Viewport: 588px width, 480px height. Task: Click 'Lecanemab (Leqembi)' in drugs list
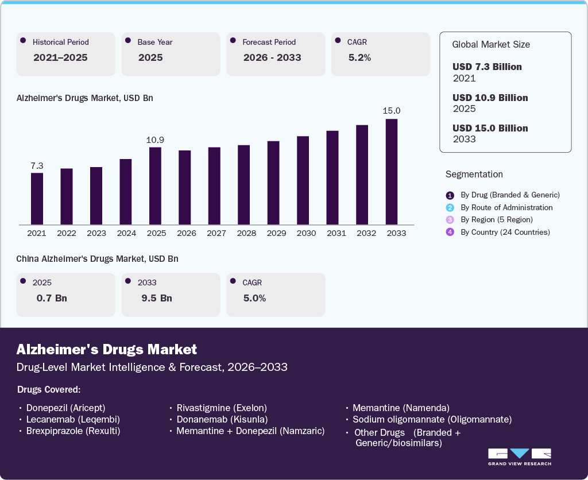pyautogui.click(x=73, y=420)
